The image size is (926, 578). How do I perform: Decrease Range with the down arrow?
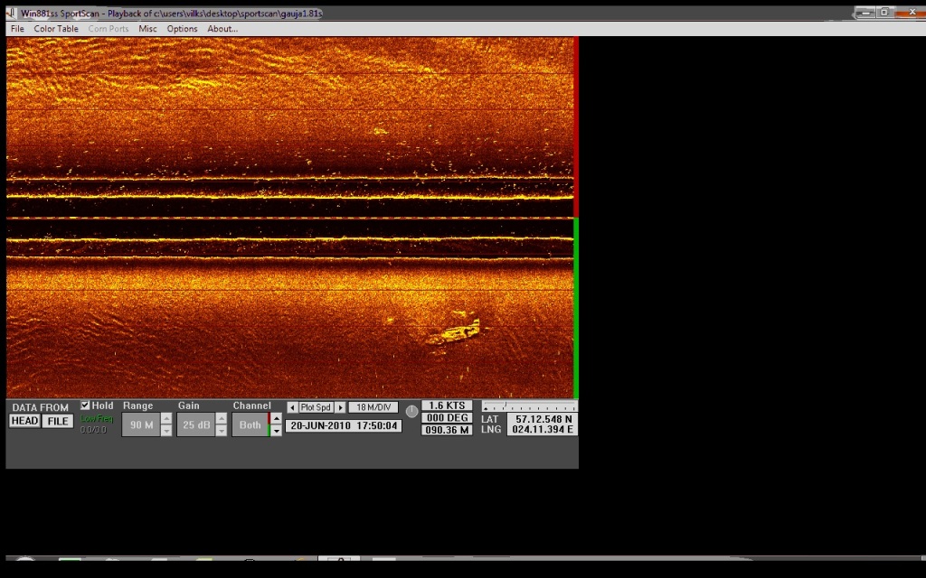166,431
